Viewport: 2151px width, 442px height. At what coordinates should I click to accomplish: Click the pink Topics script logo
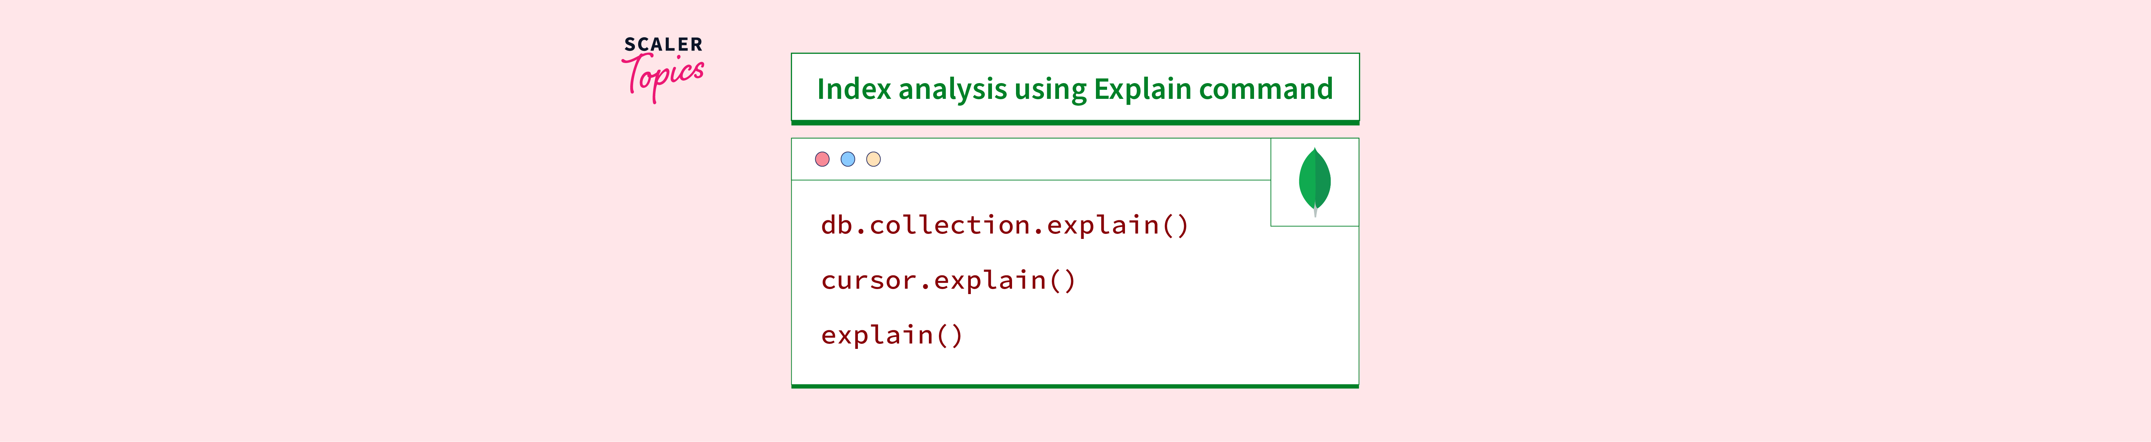coord(664,77)
